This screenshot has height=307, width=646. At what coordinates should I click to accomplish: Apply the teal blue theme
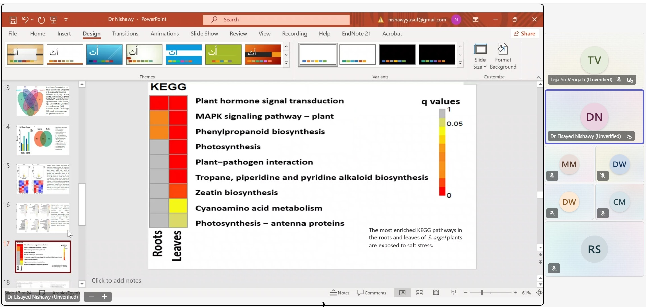105,54
